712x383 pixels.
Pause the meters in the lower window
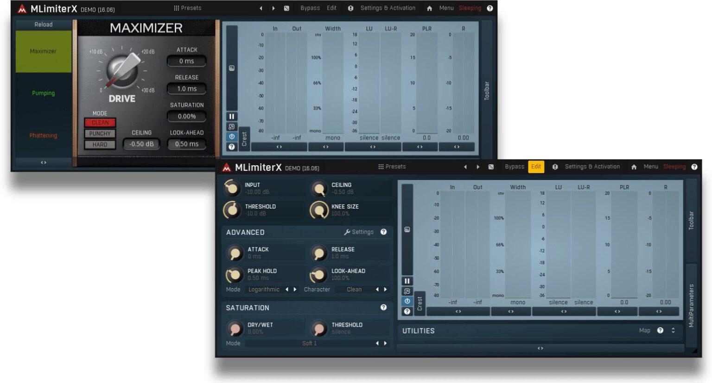407,281
